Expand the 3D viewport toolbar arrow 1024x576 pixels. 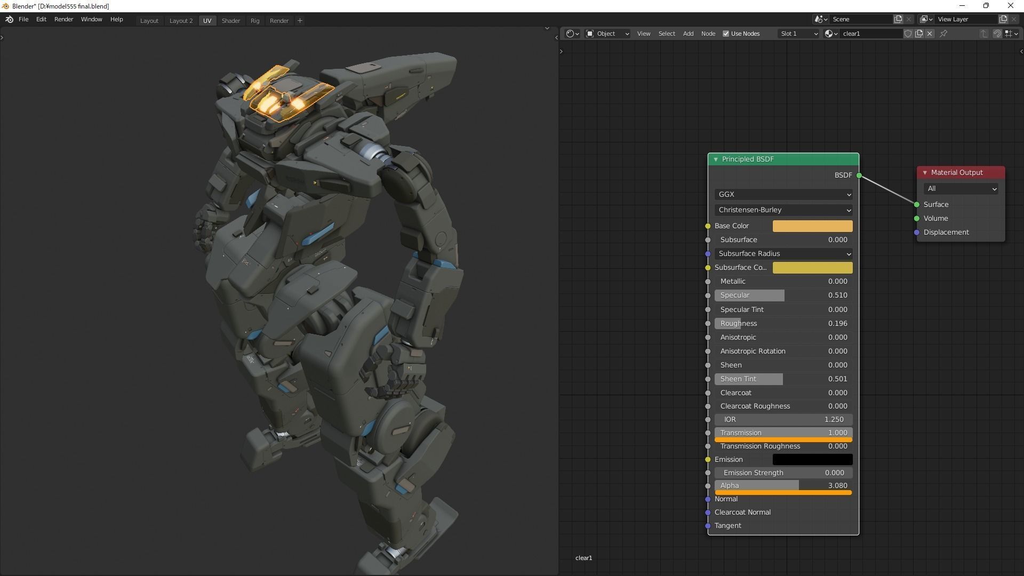2,37
